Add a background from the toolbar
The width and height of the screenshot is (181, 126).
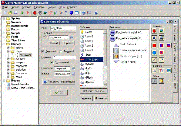[x=45, y=13]
